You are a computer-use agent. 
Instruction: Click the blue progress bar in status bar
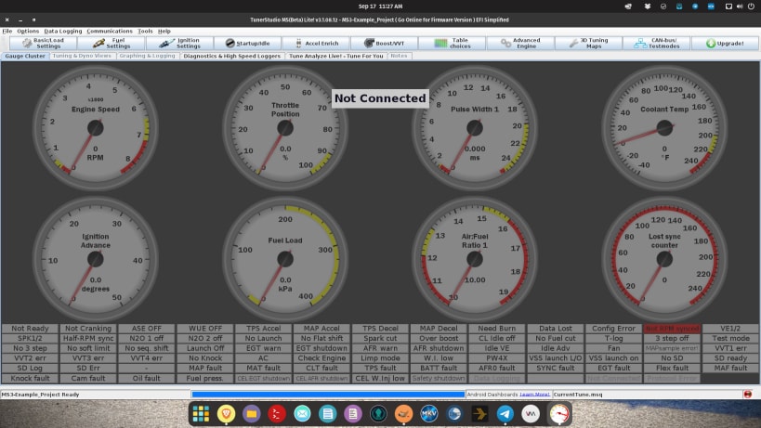click(x=328, y=394)
